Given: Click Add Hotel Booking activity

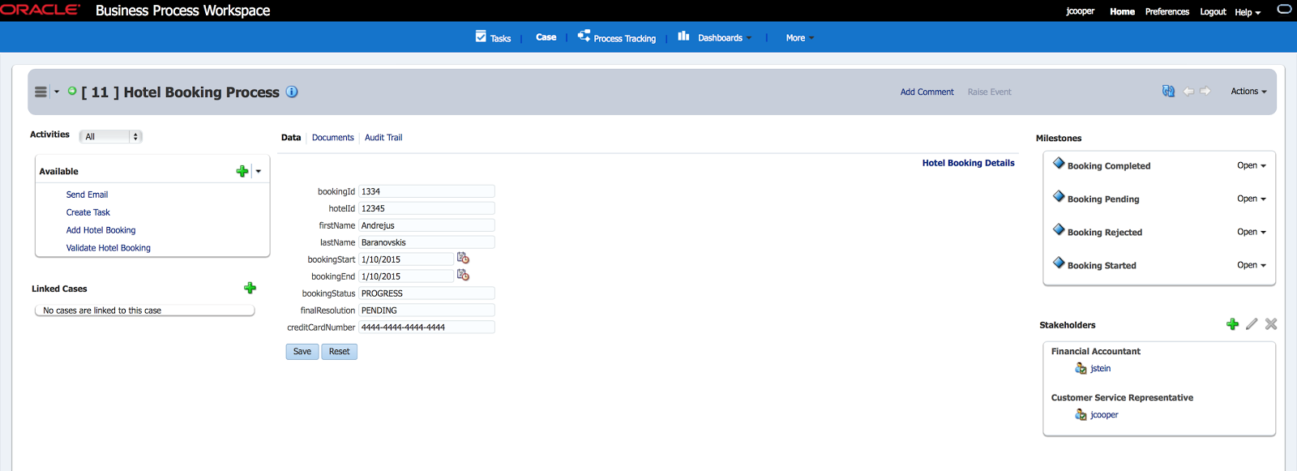Looking at the screenshot, I should point(101,230).
